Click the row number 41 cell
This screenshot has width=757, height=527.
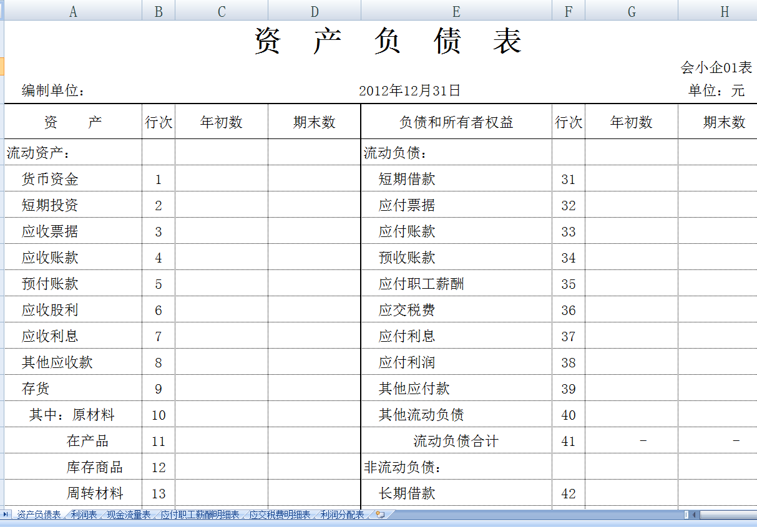coord(569,442)
